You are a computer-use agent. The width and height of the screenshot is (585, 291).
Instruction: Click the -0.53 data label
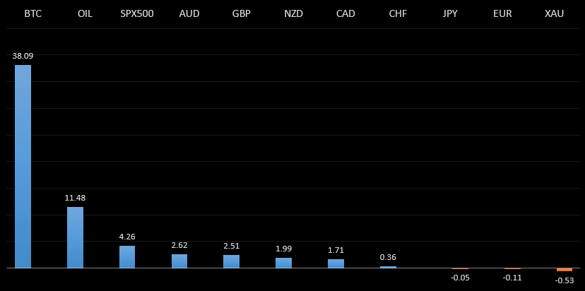point(565,280)
